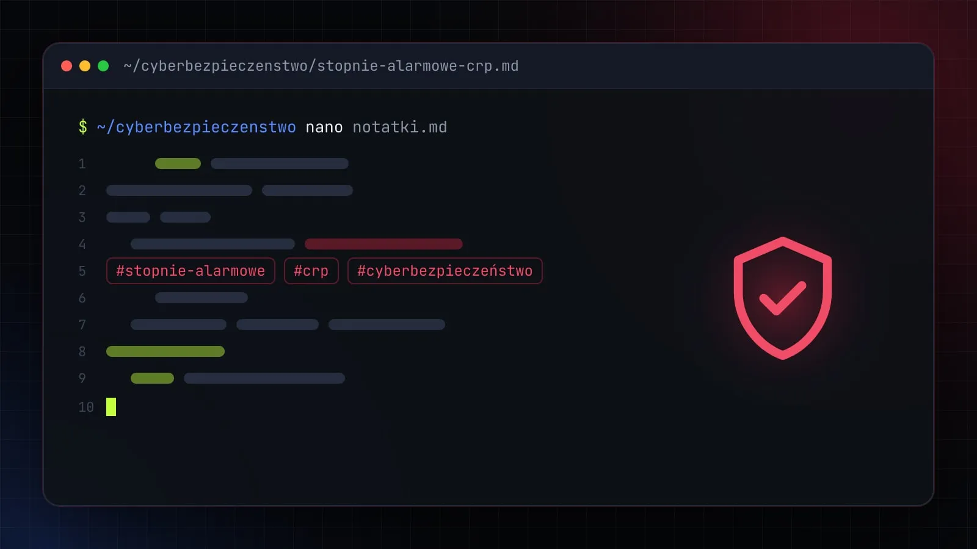
Task: Click line number 10
Action: pos(86,407)
